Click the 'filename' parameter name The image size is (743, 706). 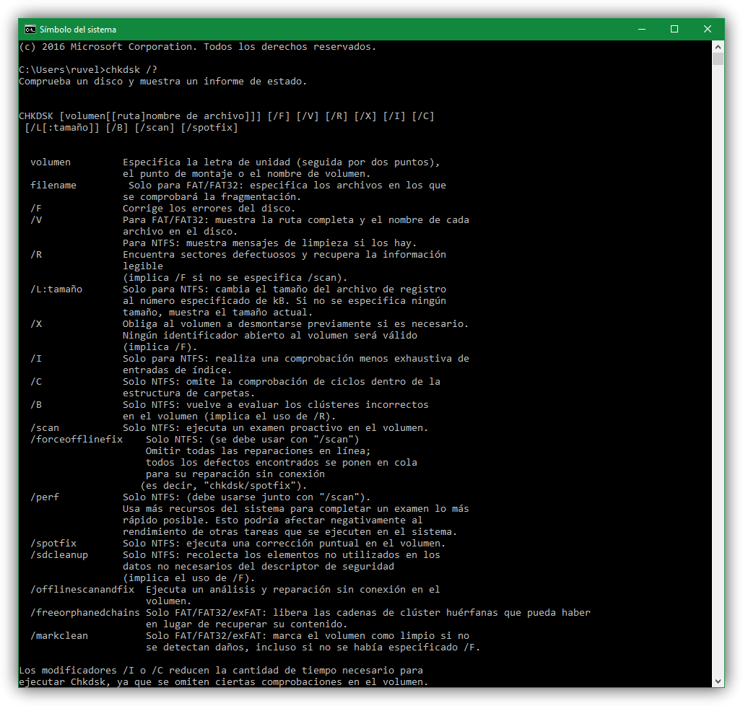coord(53,186)
